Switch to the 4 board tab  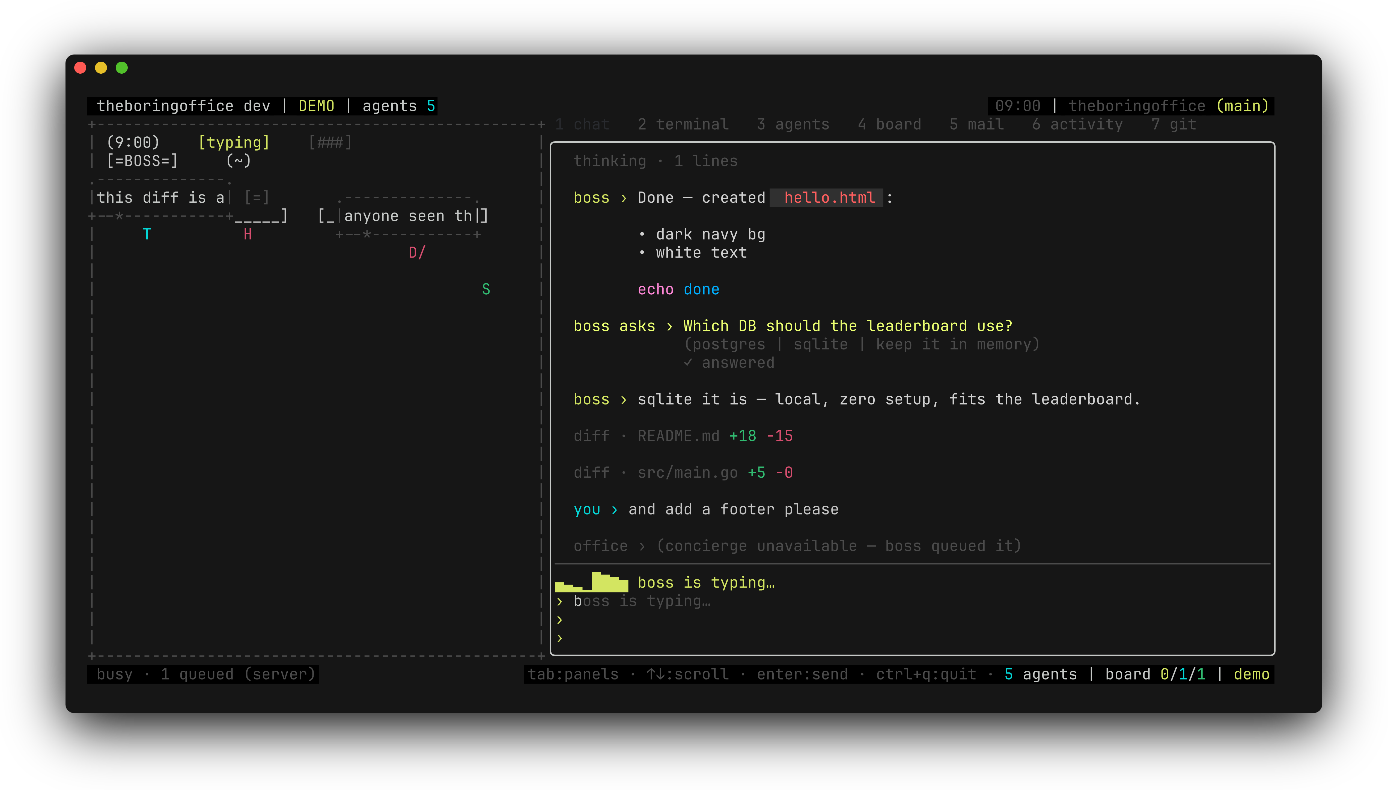click(x=889, y=124)
